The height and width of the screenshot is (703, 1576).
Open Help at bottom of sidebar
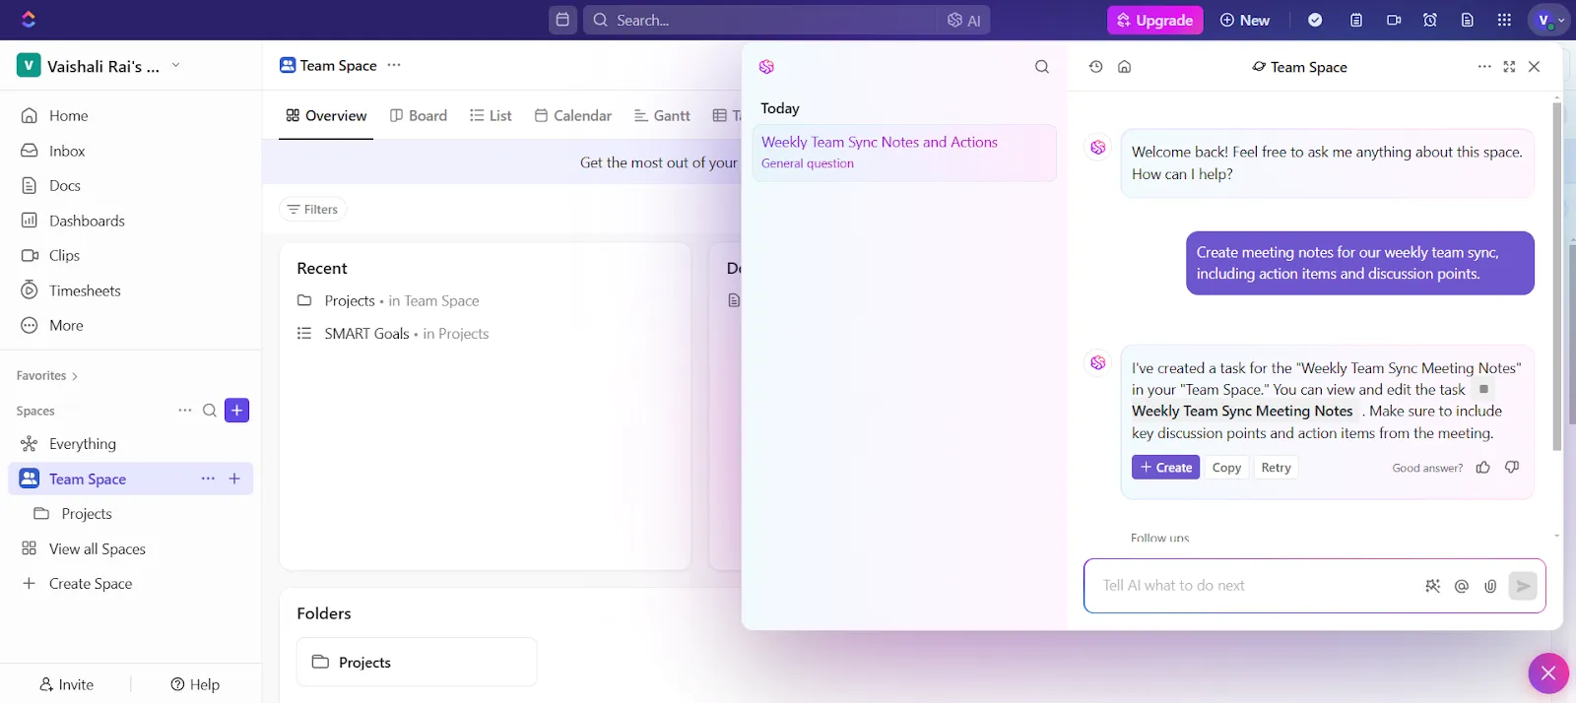(x=195, y=684)
